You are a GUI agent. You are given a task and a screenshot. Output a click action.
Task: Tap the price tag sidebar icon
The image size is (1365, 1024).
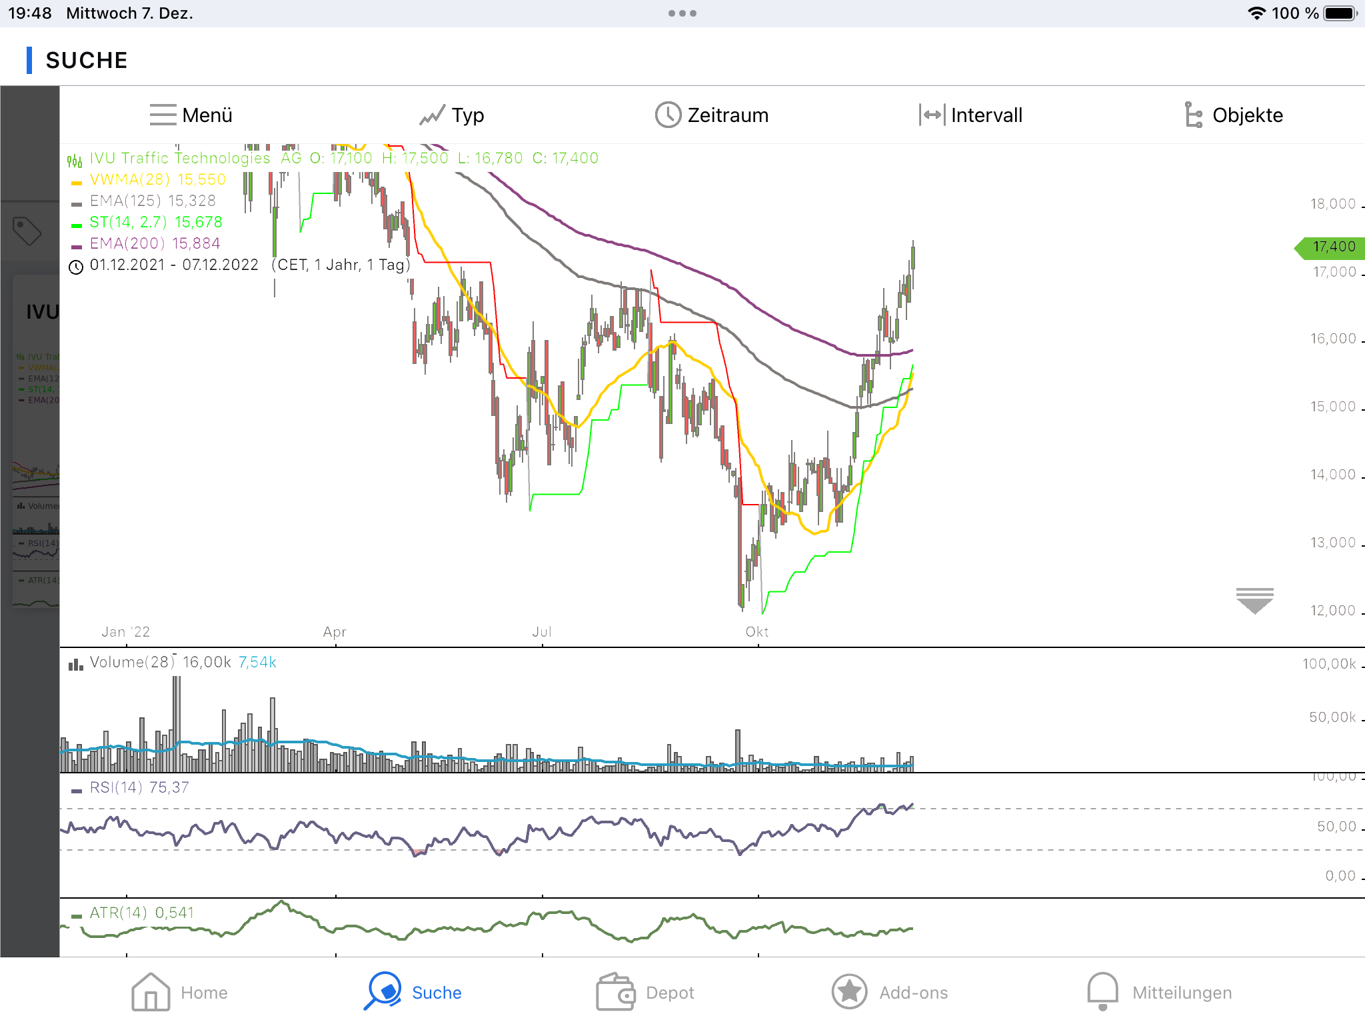(x=27, y=231)
